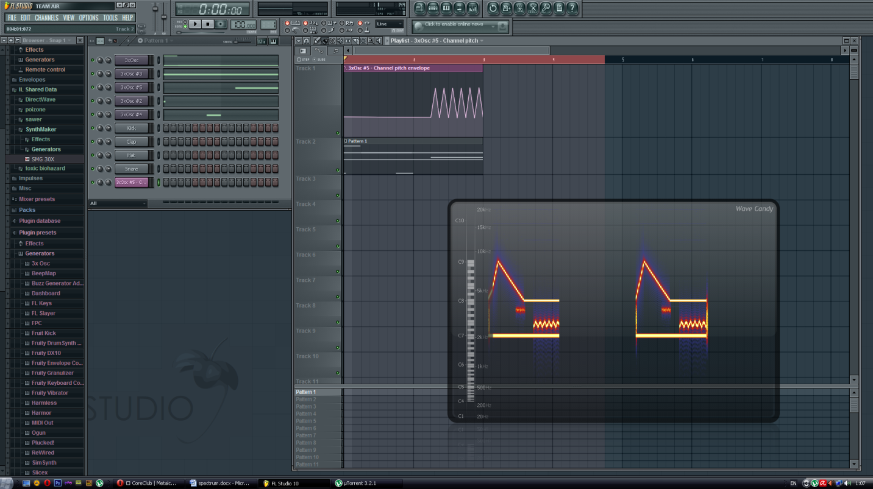Open the TOOLS menu
The width and height of the screenshot is (873, 489).
pos(110,18)
